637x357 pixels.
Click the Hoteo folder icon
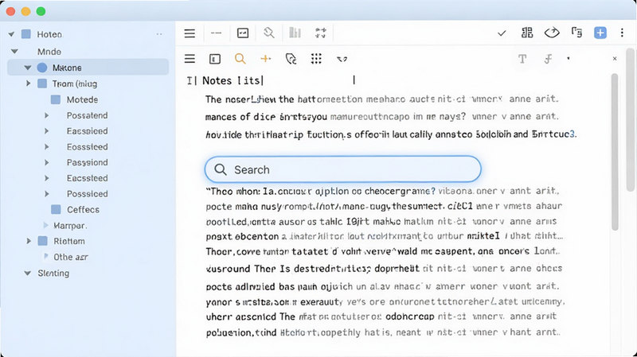tap(26, 34)
